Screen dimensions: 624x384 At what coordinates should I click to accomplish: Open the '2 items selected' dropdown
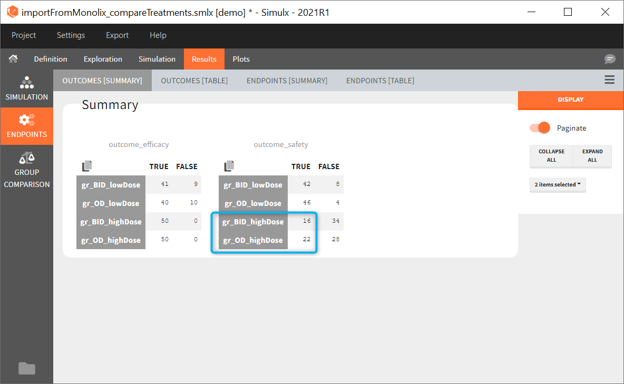click(558, 185)
